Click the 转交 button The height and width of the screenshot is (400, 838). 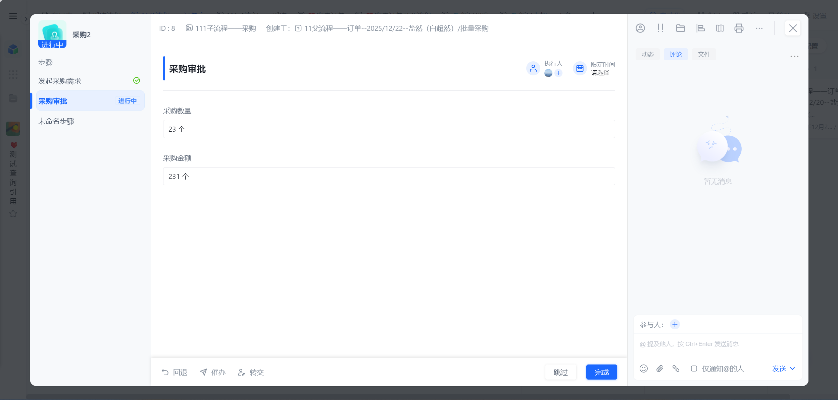pos(251,372)
